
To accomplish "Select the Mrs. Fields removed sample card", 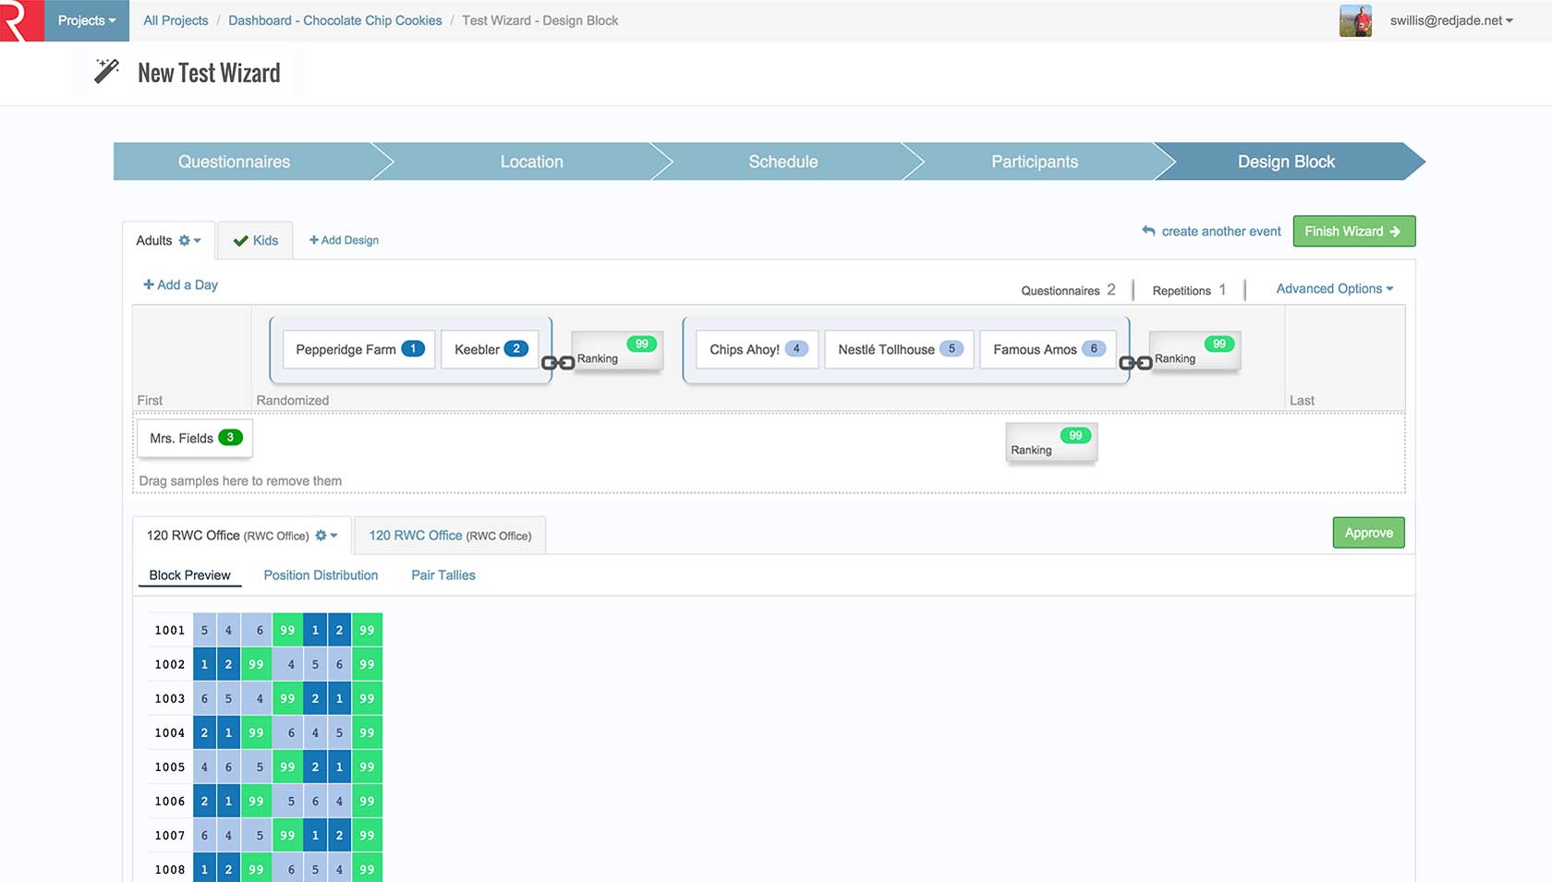I will click(195, 438).
